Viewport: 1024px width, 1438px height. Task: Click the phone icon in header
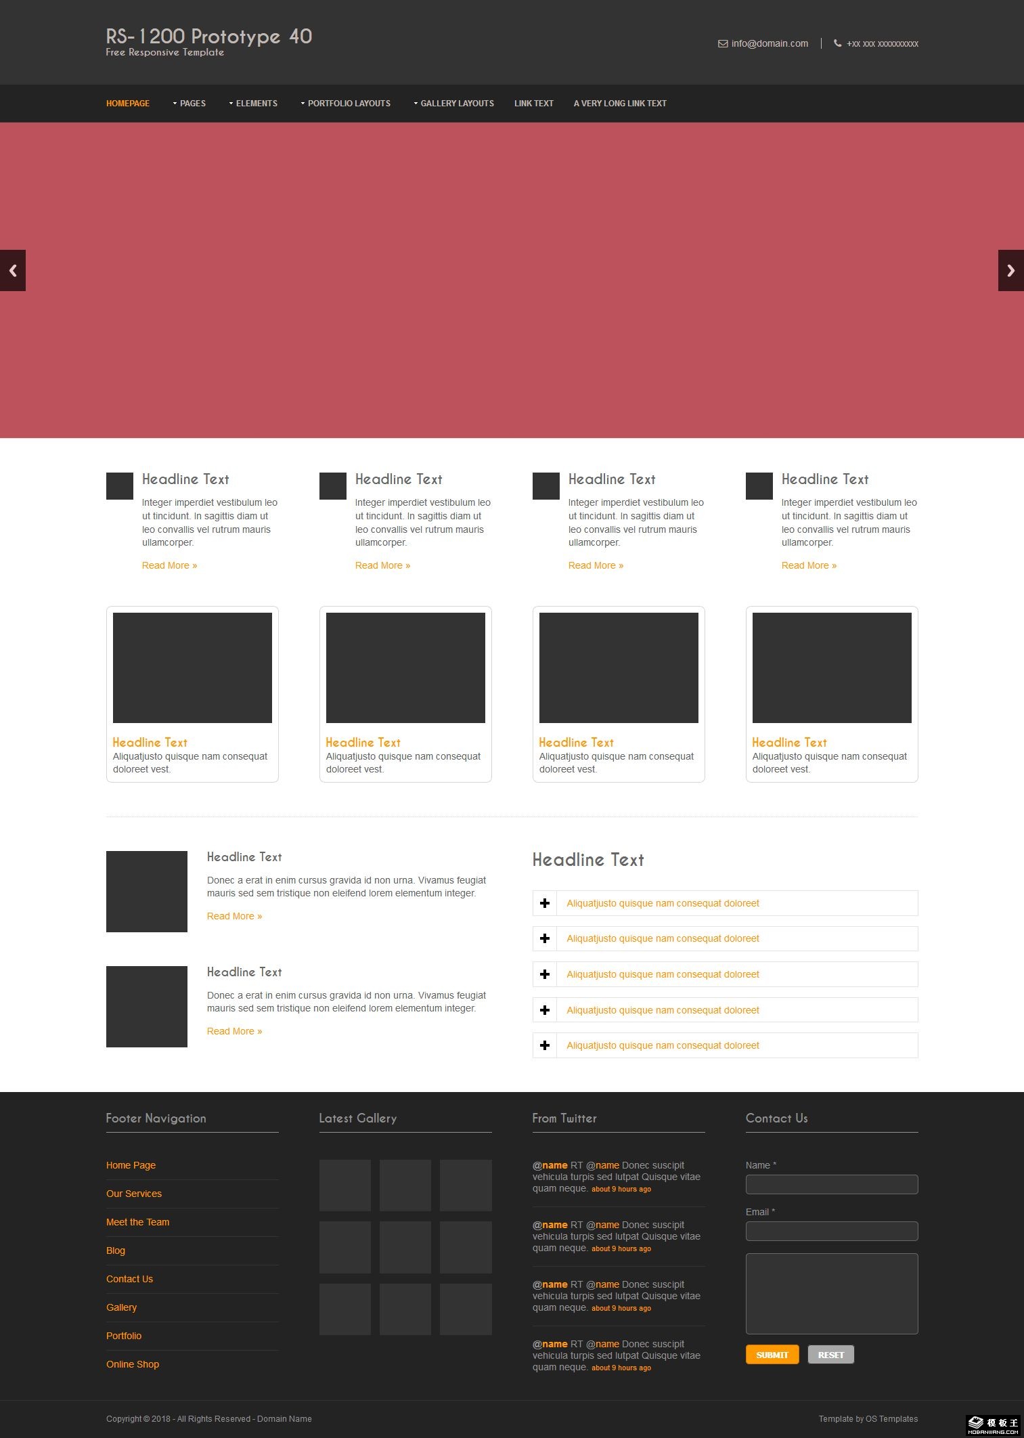(837, 43)
